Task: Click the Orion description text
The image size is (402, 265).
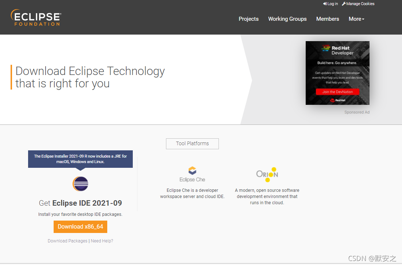Action: point(267,197)
